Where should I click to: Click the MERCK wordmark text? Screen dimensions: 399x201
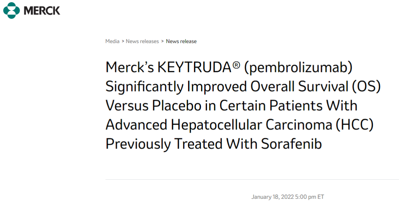coord(42,10)
